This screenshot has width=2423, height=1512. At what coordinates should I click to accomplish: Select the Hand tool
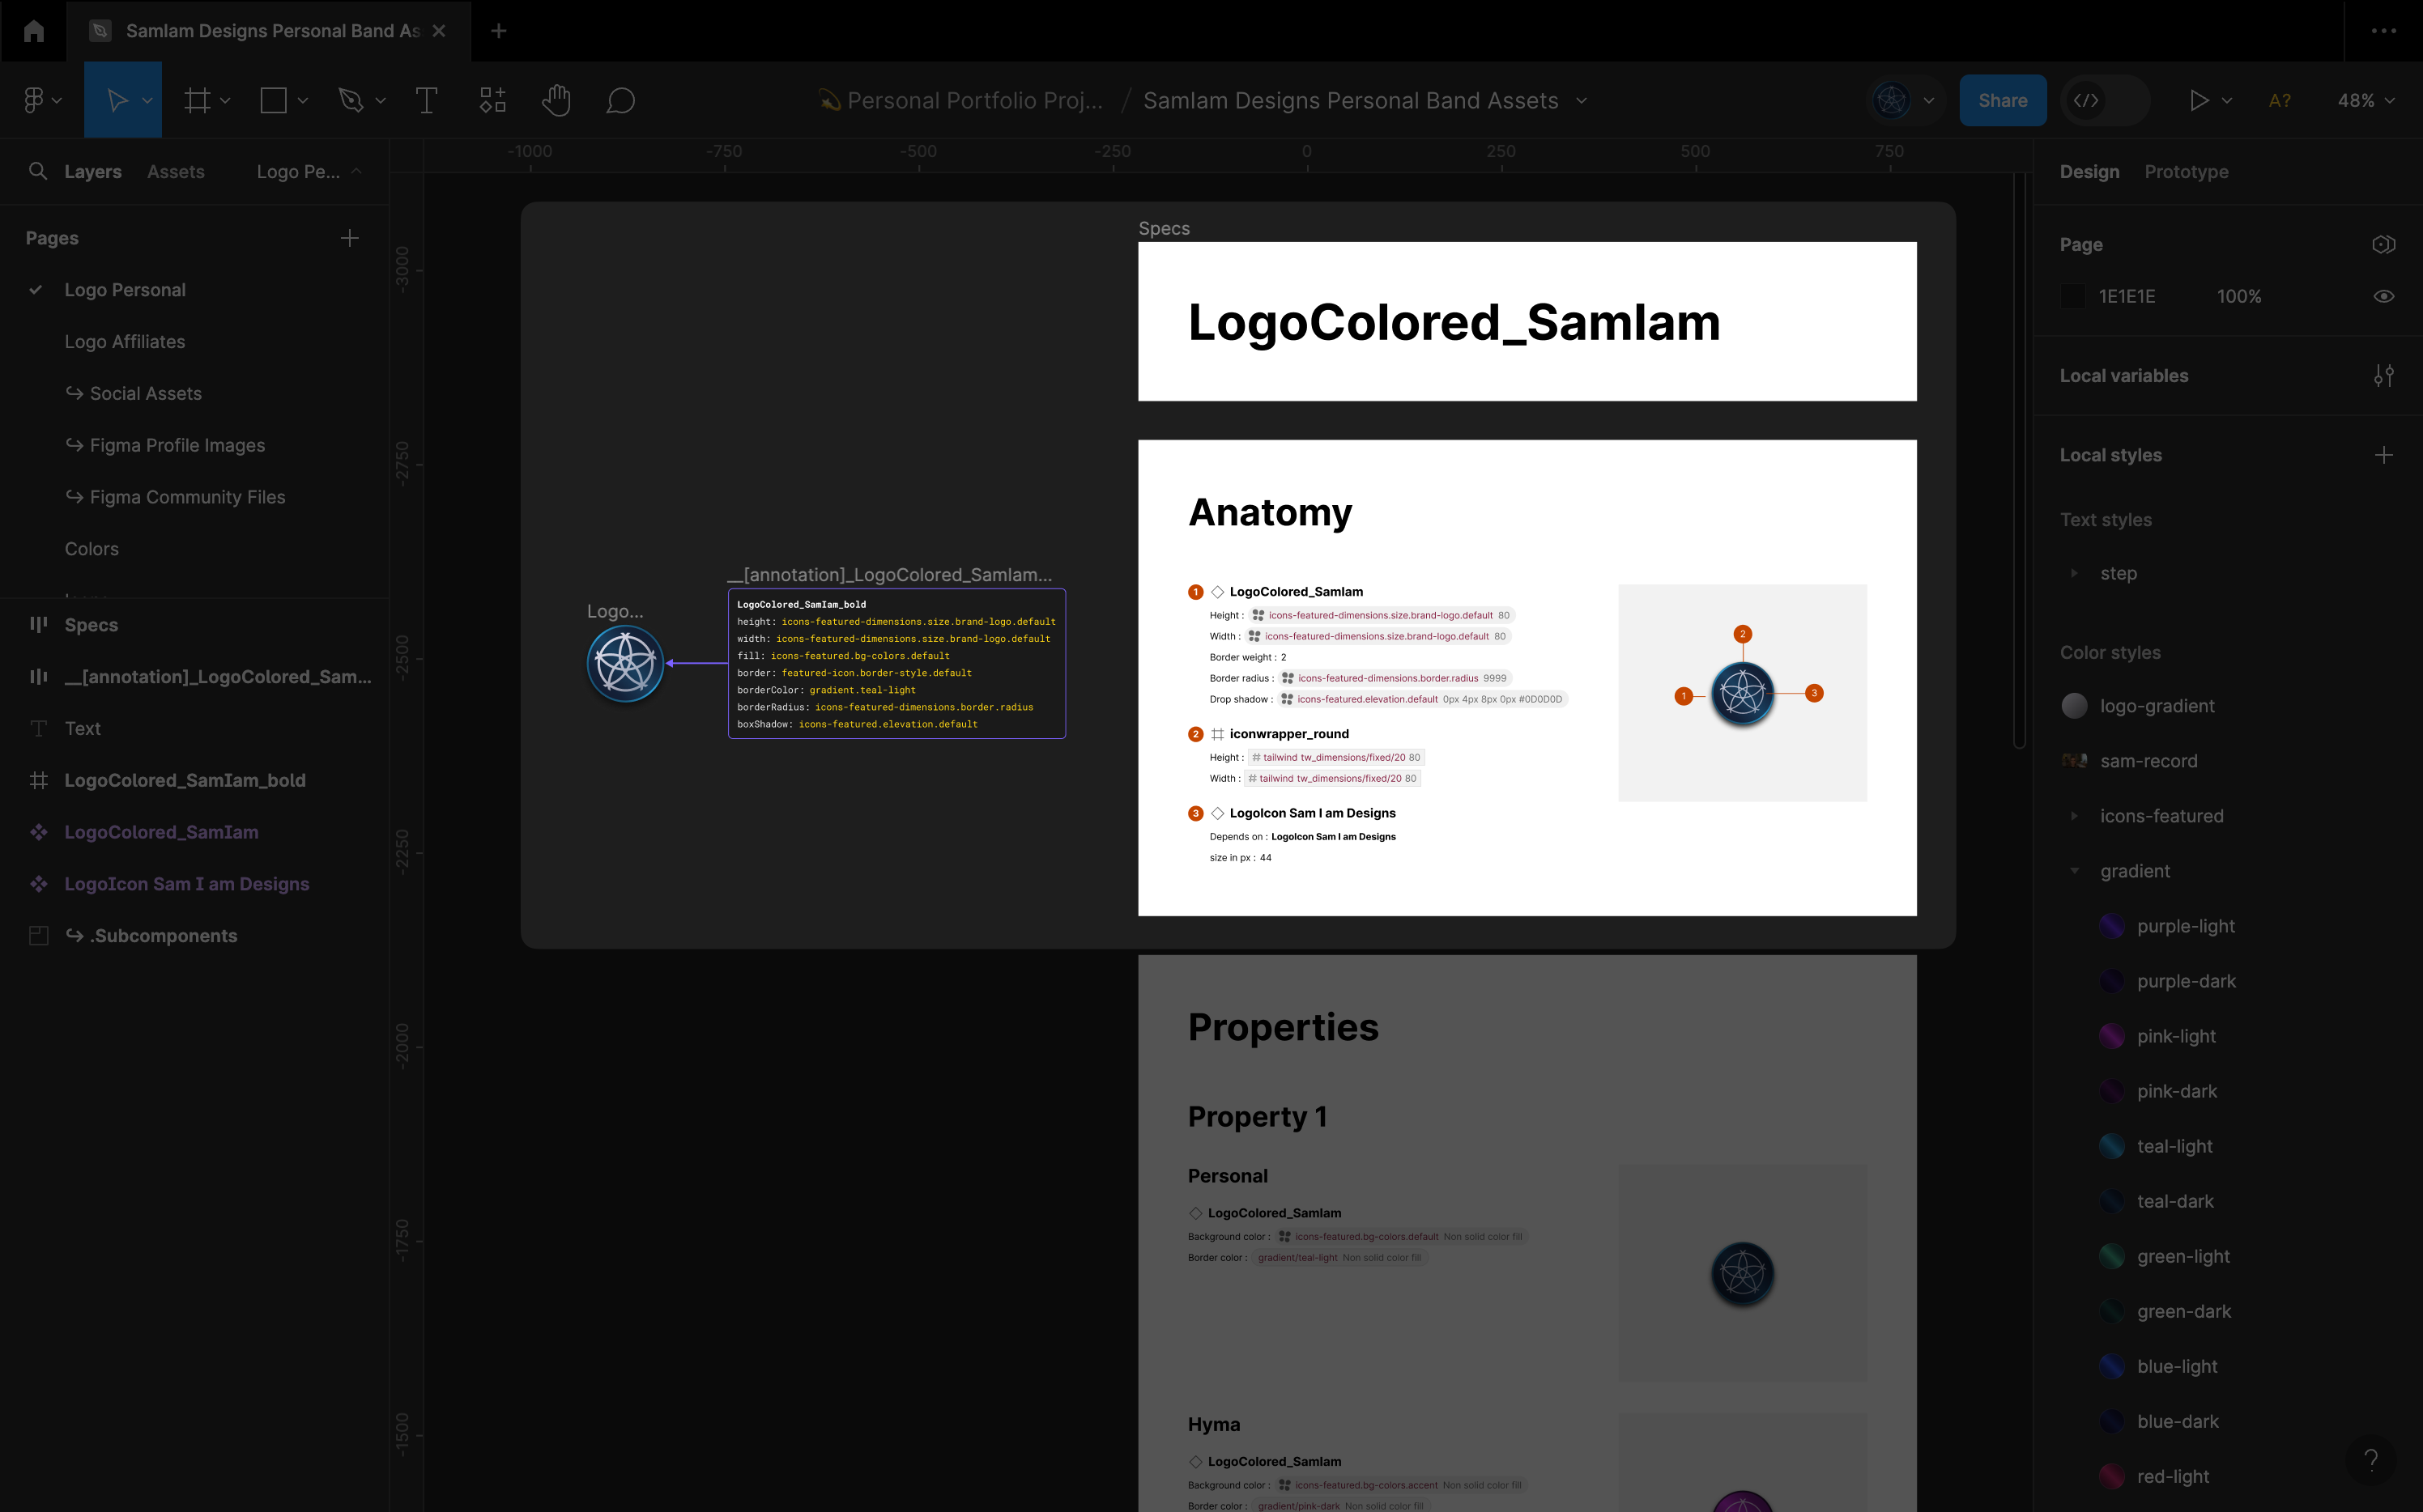(x=556, y=100)
